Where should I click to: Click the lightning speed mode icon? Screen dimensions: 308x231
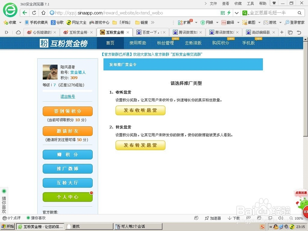[229, 13]
